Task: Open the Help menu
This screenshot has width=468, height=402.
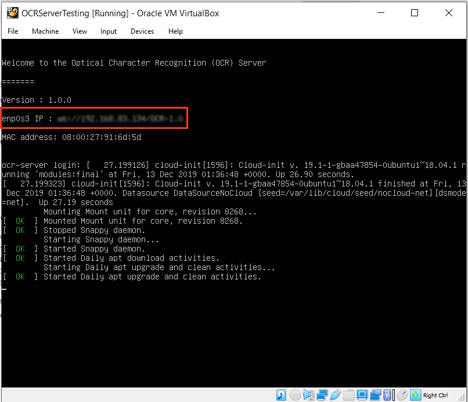Action: tap(175, 31)
